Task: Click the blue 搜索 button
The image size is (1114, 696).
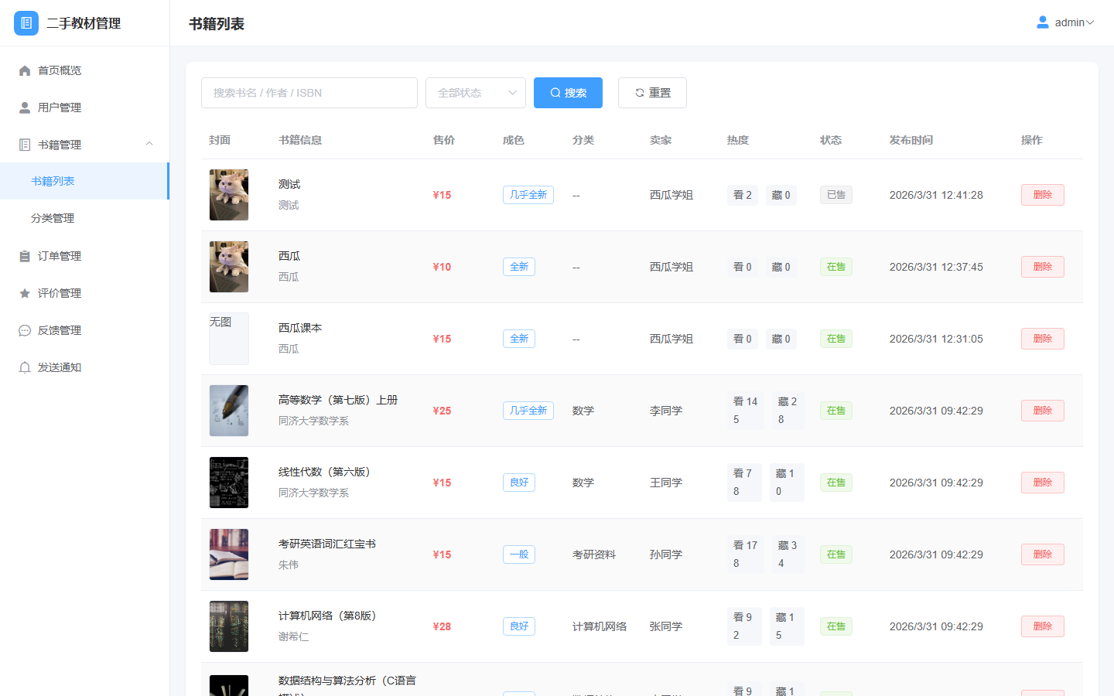Action: coord(568,93)
